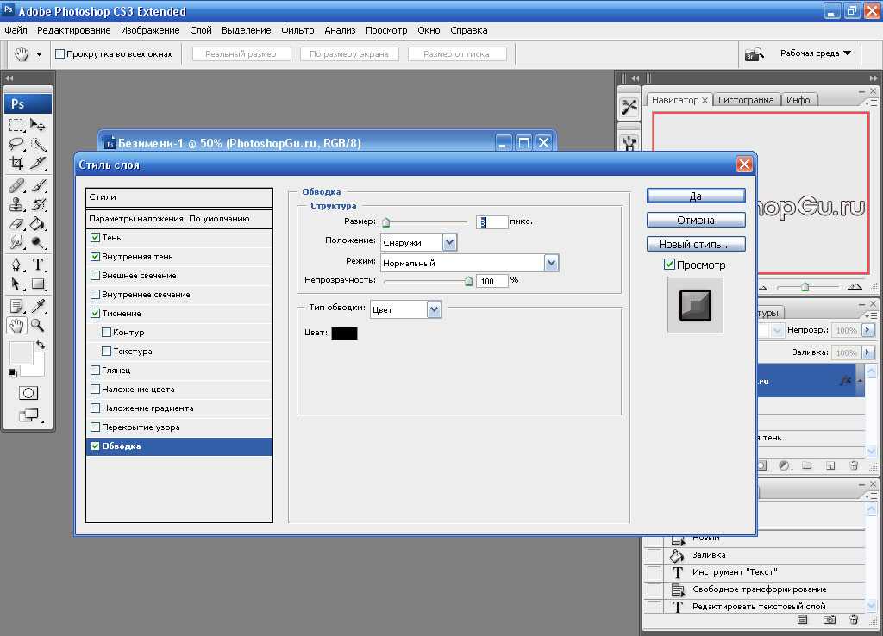Select the Move tool
Screen dimensions: 883x636
(38, 125)
